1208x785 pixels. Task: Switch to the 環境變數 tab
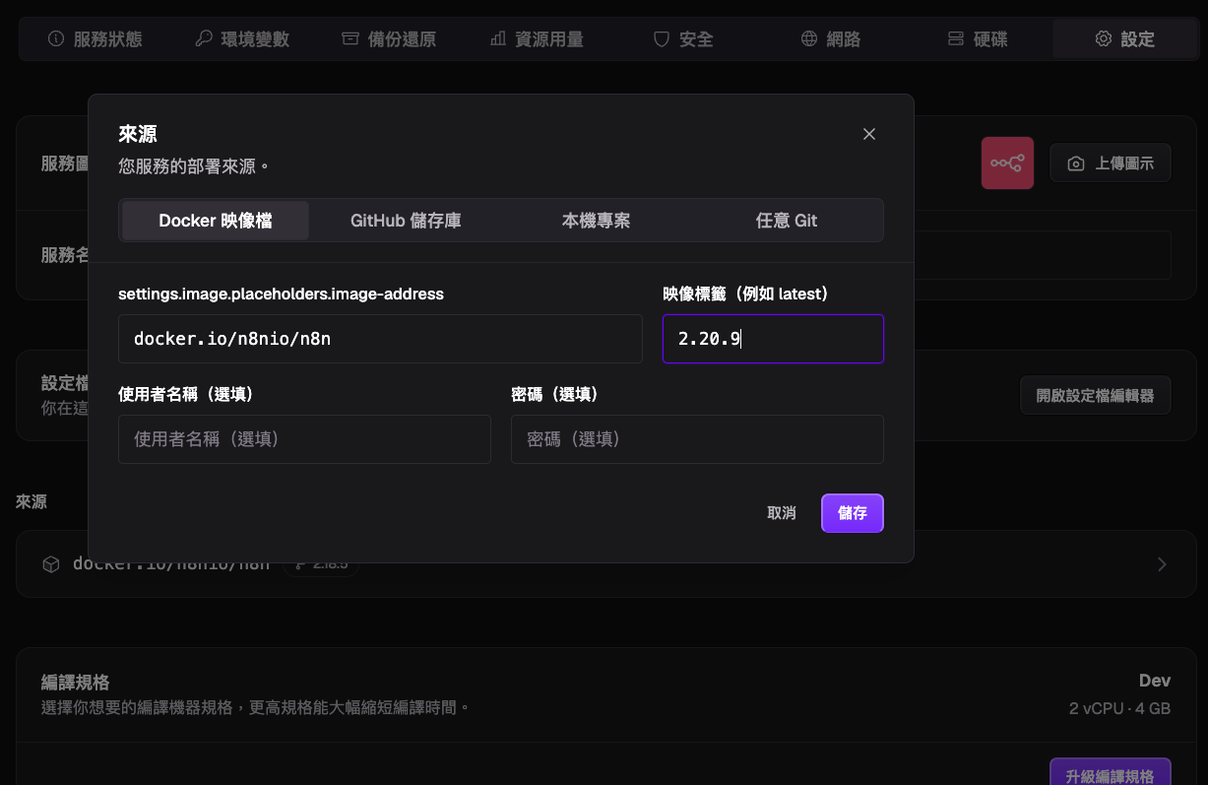(x=242, y=39)
